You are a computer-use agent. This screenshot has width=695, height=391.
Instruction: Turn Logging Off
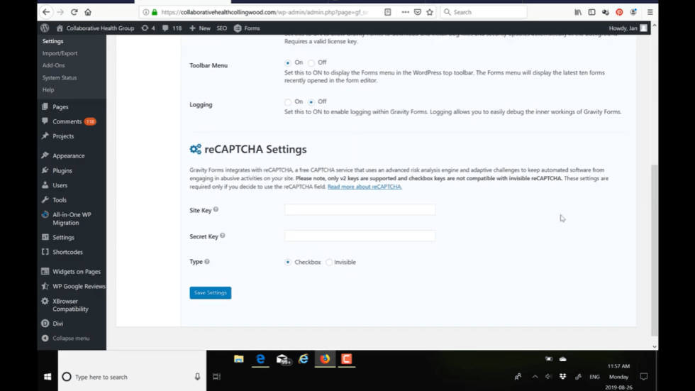coord(311,102)
